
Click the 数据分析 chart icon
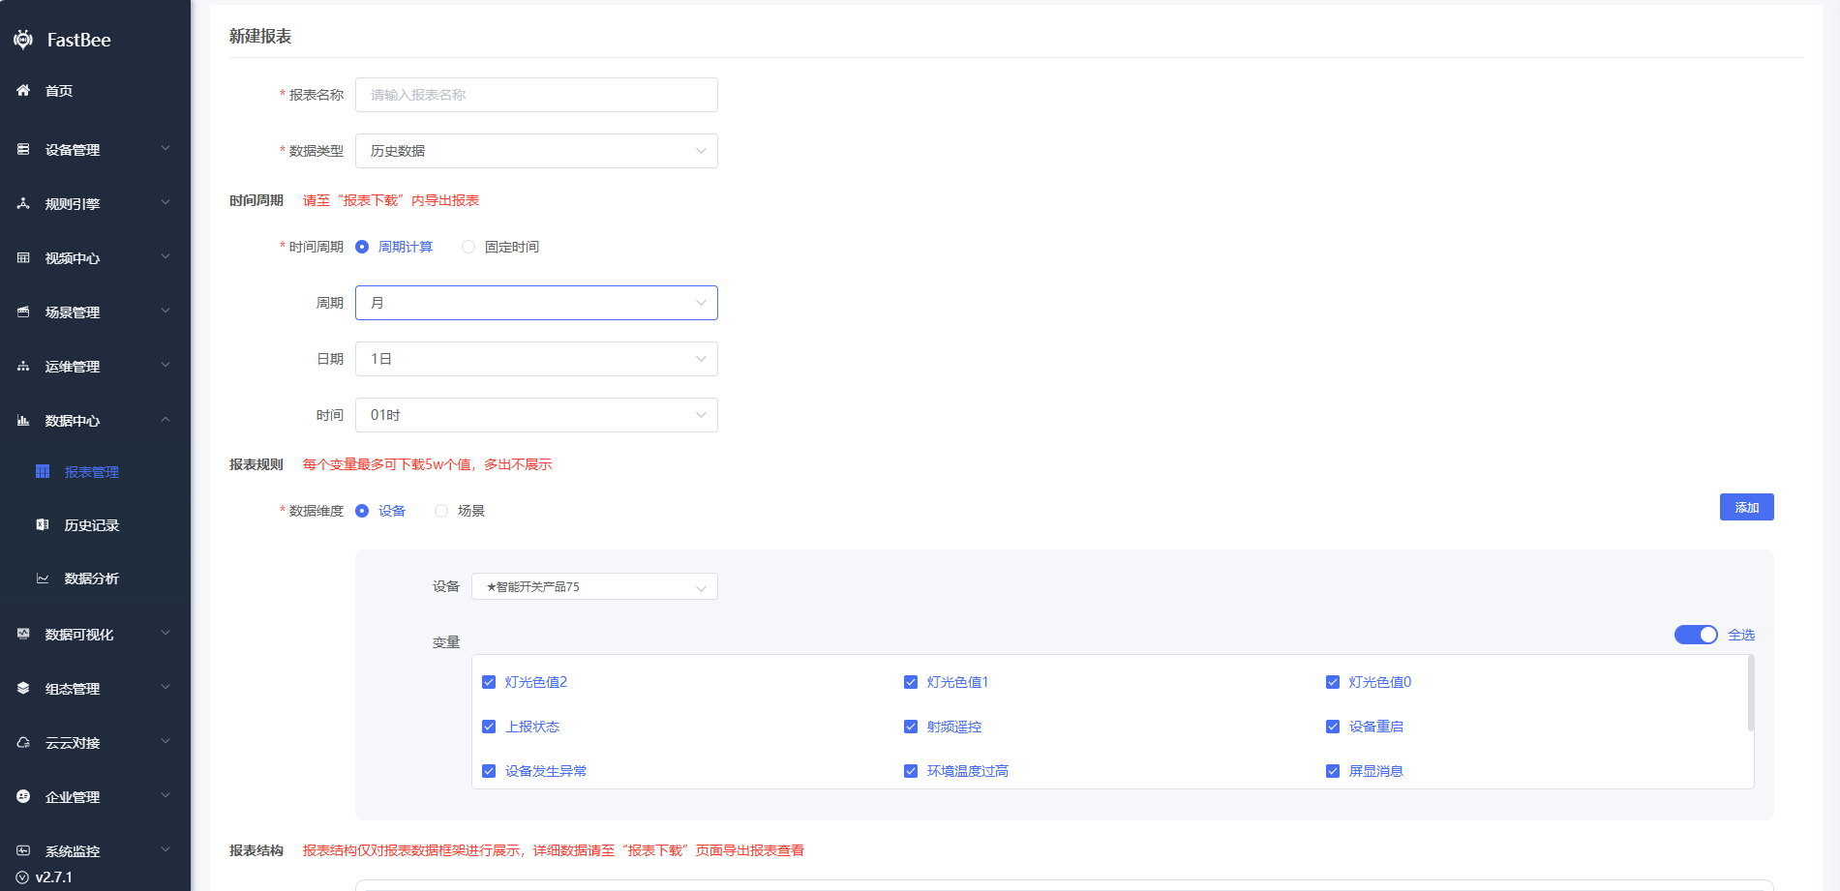(43, 579)
